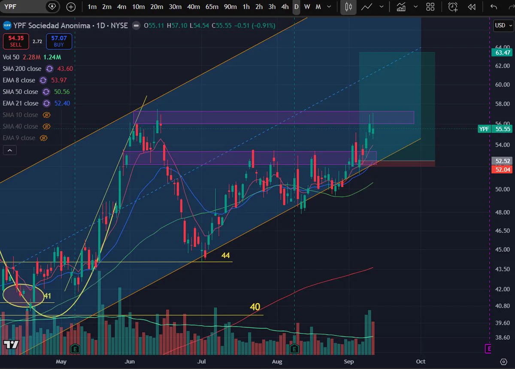
Task: Switch to the 10m timeframe
Action: 138,7
